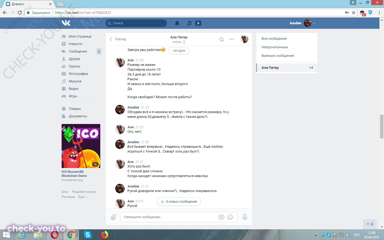This screenshot has height=240, width=384.
Task: Search within conversation magnifier icon
Action: pos(221,39)
